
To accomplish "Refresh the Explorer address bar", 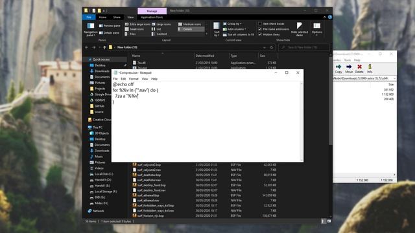I will [272, 47].
